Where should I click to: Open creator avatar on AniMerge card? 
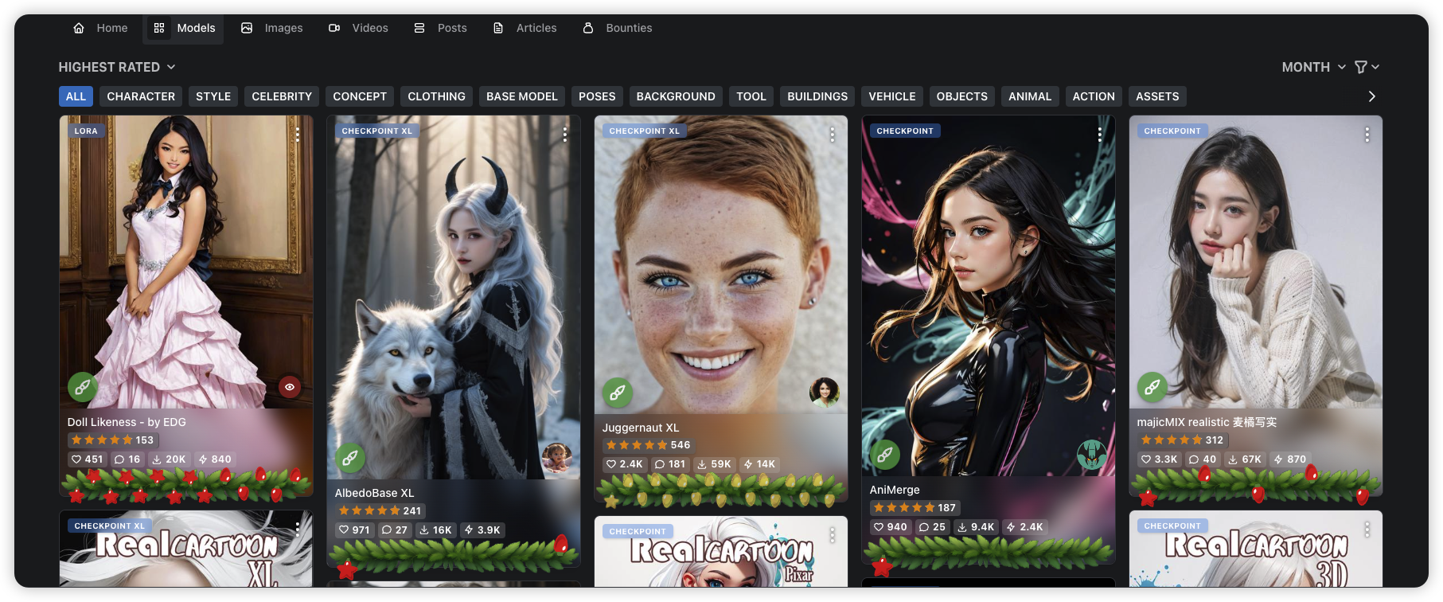click(1092, 455)
